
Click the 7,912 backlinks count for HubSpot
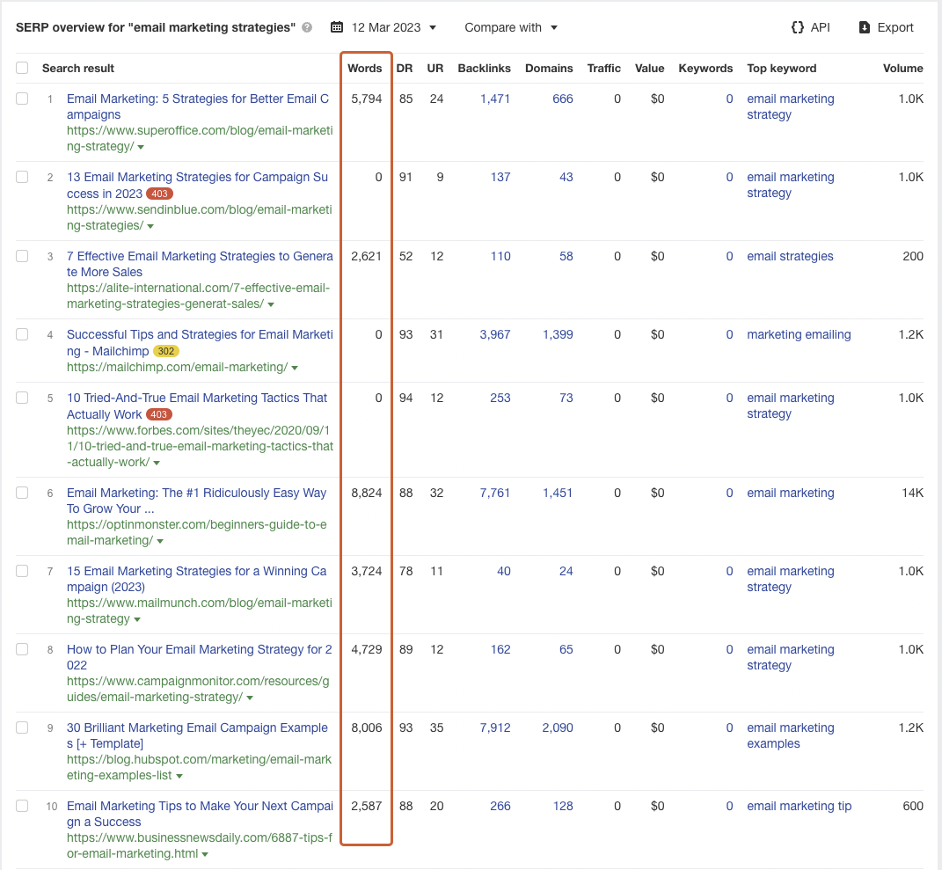click(494, 727)
